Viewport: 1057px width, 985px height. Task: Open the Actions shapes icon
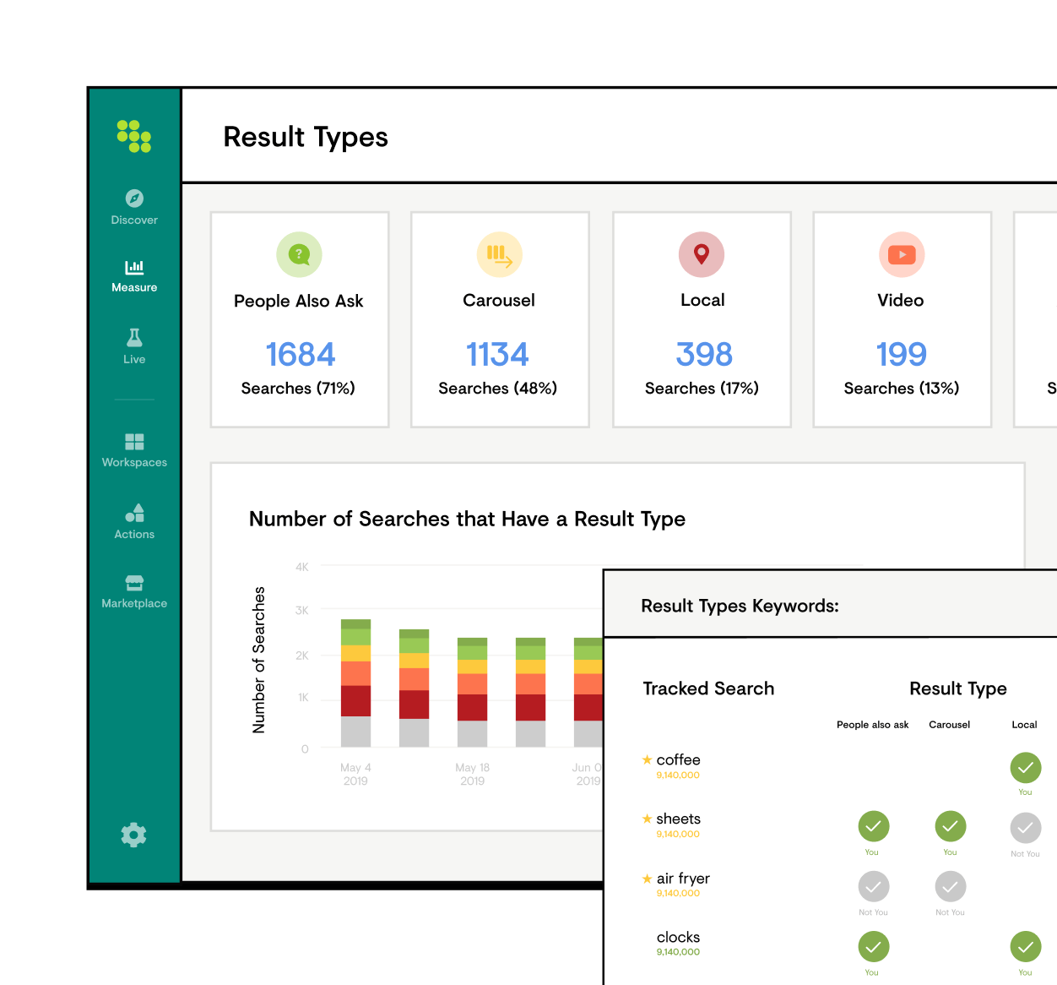coord(134,513)
